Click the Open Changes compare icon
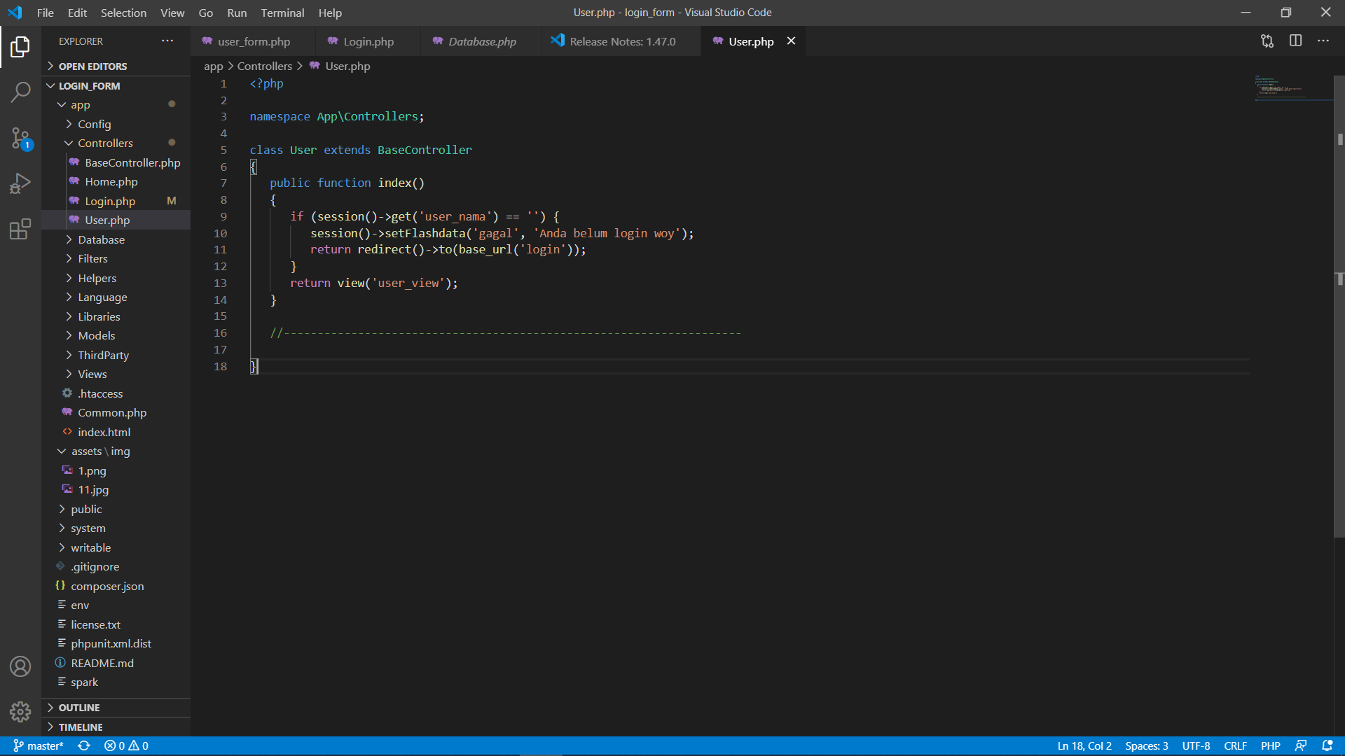This screenshot has width=1345, height=756. pos(1267,41)
